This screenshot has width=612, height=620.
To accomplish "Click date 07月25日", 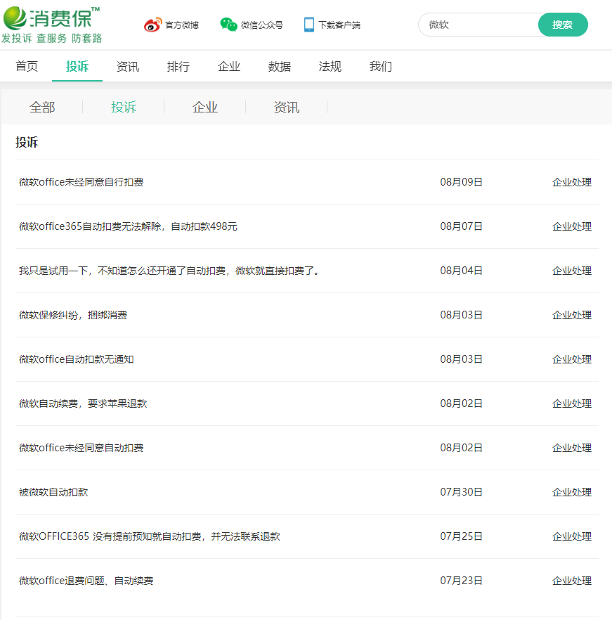I will click(x=462, y=536).
